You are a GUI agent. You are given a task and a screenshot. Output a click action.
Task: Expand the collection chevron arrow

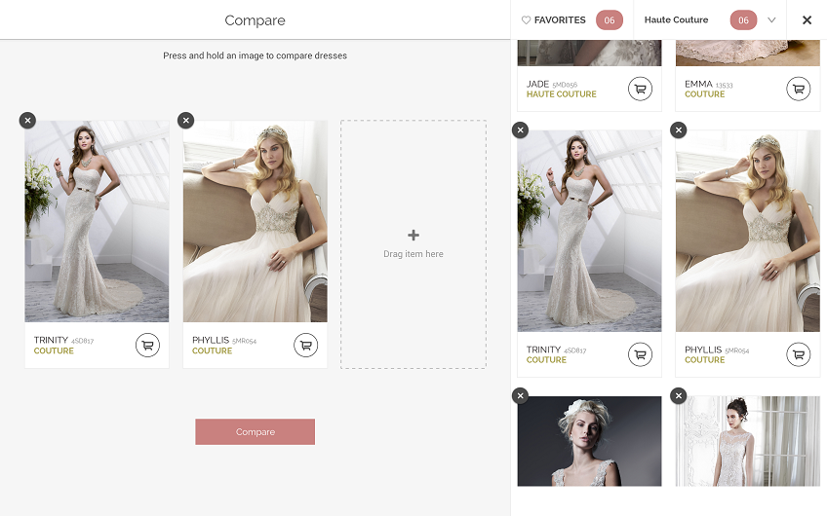click(771, 20)
